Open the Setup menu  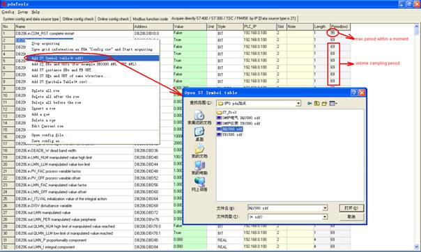23,12
